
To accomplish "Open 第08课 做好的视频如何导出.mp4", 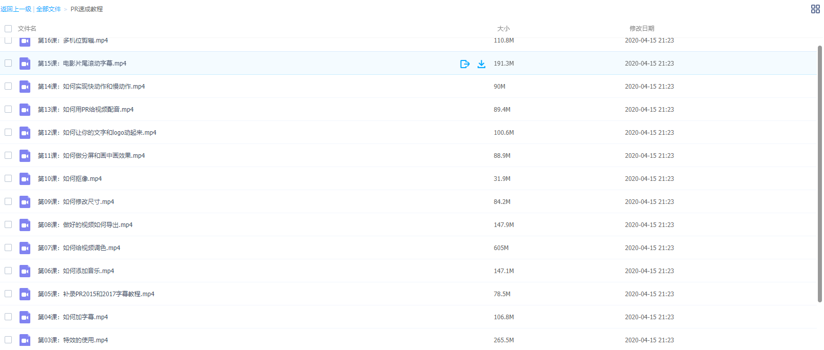I will click(85, 225).
